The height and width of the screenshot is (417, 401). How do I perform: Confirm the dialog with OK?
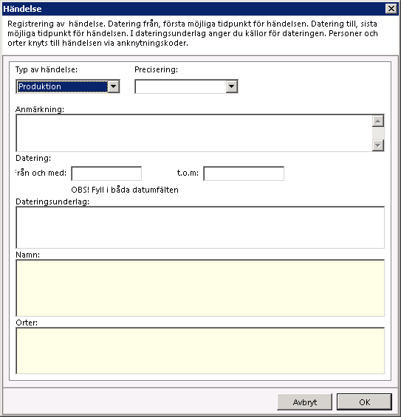[x=364, y=402]
